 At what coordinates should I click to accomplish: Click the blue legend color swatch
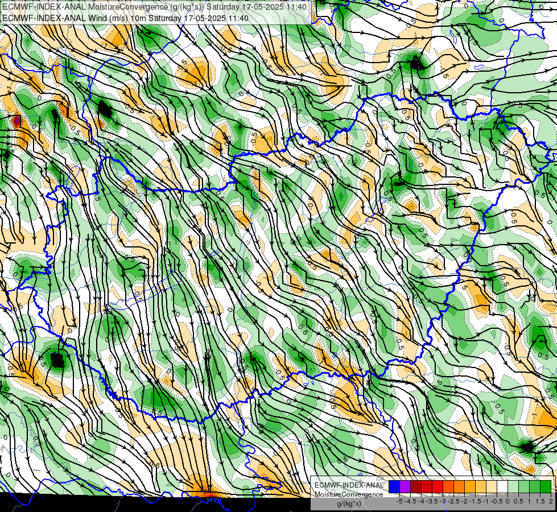click(x=394, y=487)
